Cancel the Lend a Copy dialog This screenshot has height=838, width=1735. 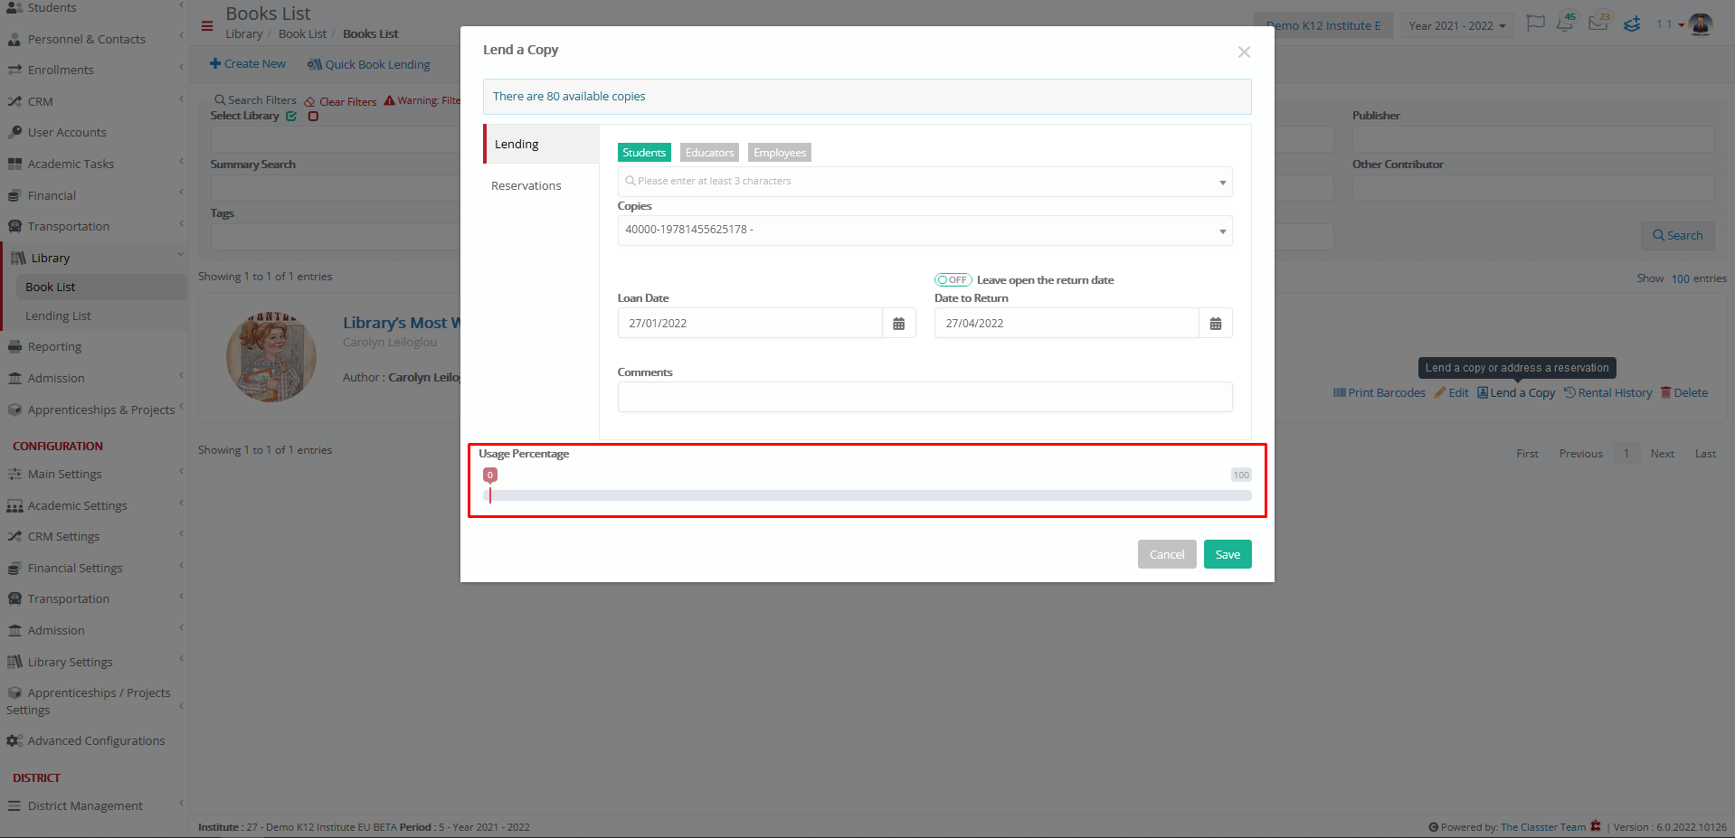(x=1167, y=554)
